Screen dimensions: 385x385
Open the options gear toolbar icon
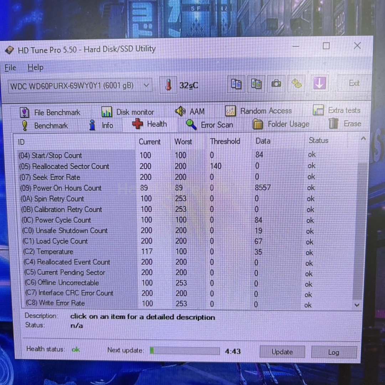pos(296,83)
